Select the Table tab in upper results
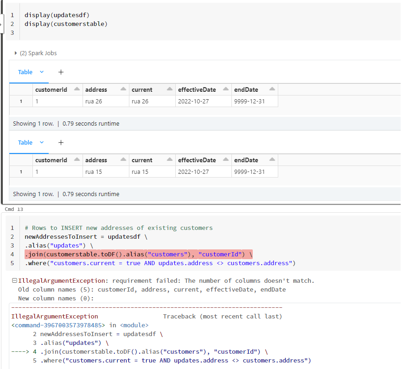 (25, 72)
